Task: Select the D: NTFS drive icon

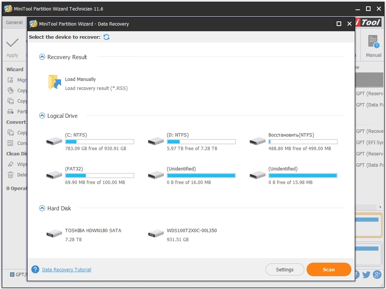Action: click(x=156, y=141)
